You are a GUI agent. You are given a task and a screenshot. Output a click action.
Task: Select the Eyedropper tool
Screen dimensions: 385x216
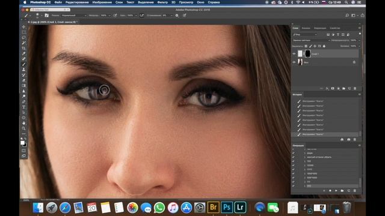tap(23, 53)
